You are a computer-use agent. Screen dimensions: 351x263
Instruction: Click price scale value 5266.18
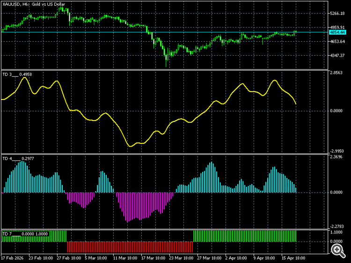(337, 14)
